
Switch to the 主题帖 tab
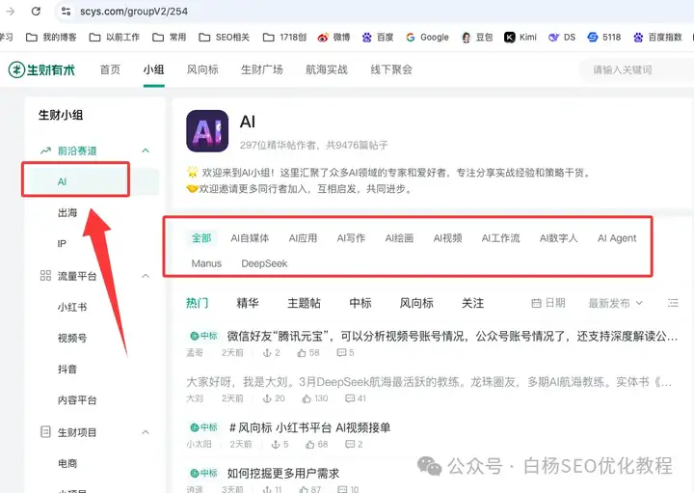304,303
